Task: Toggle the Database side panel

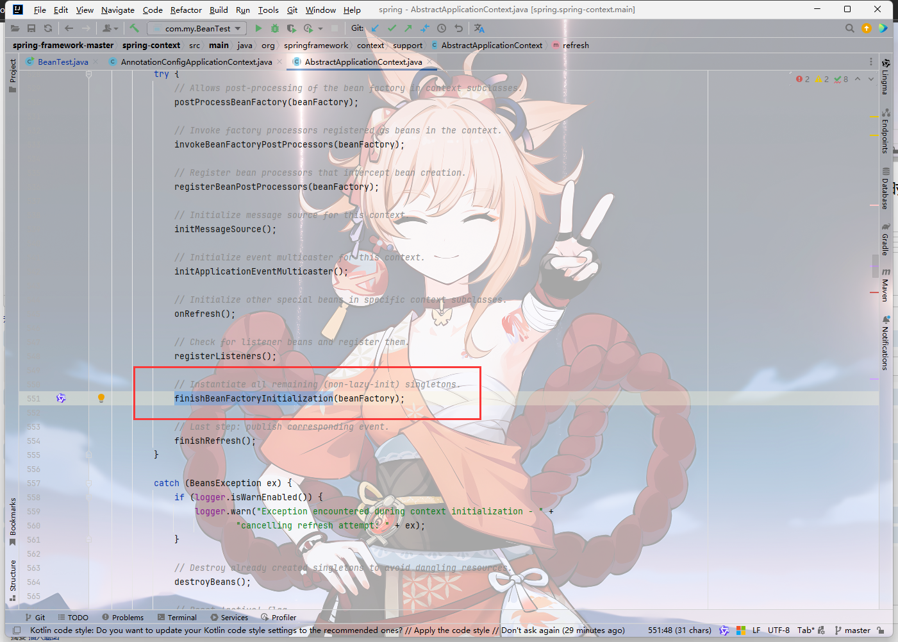Action: [x=885, y=189]
